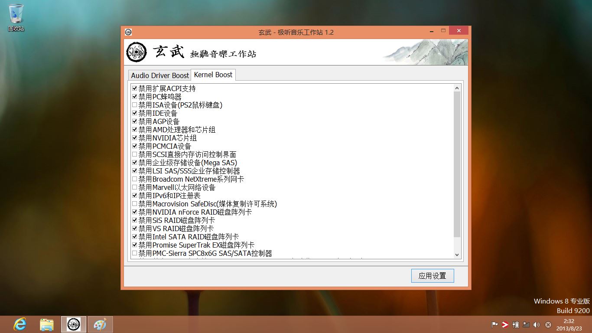Screen dimensions: 592x333
Task: Click the vertical scrollbar thumb
Action: pos(457,164)
